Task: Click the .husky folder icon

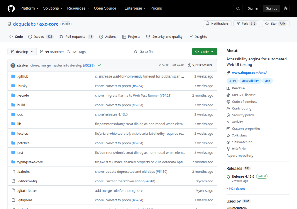Action: 13,86
